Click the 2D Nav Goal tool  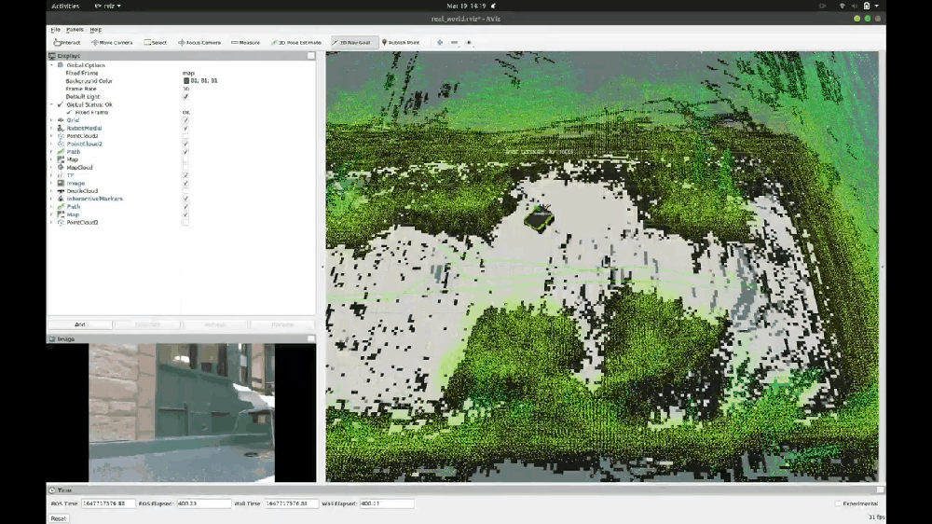354,42
